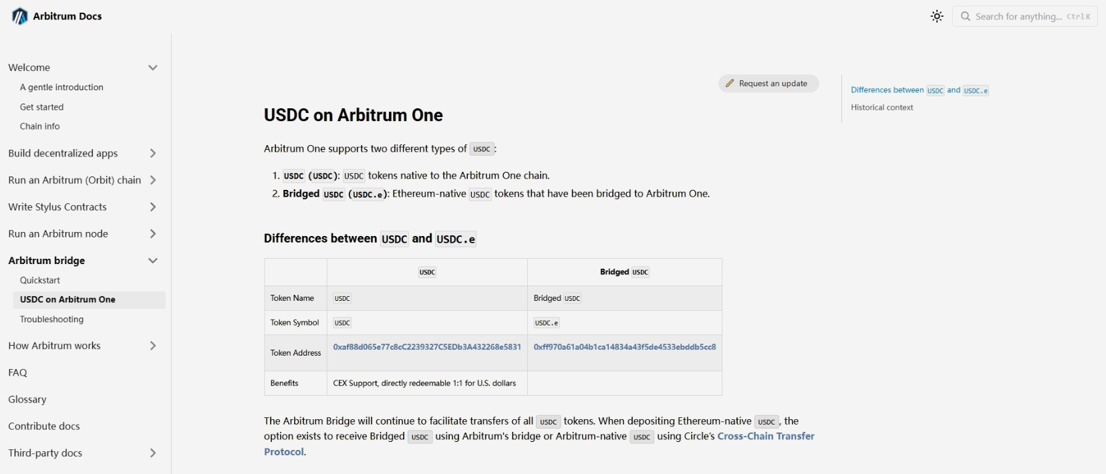Click the Arbitrum logo icon
1106x474 pixels.
(20, 16)
